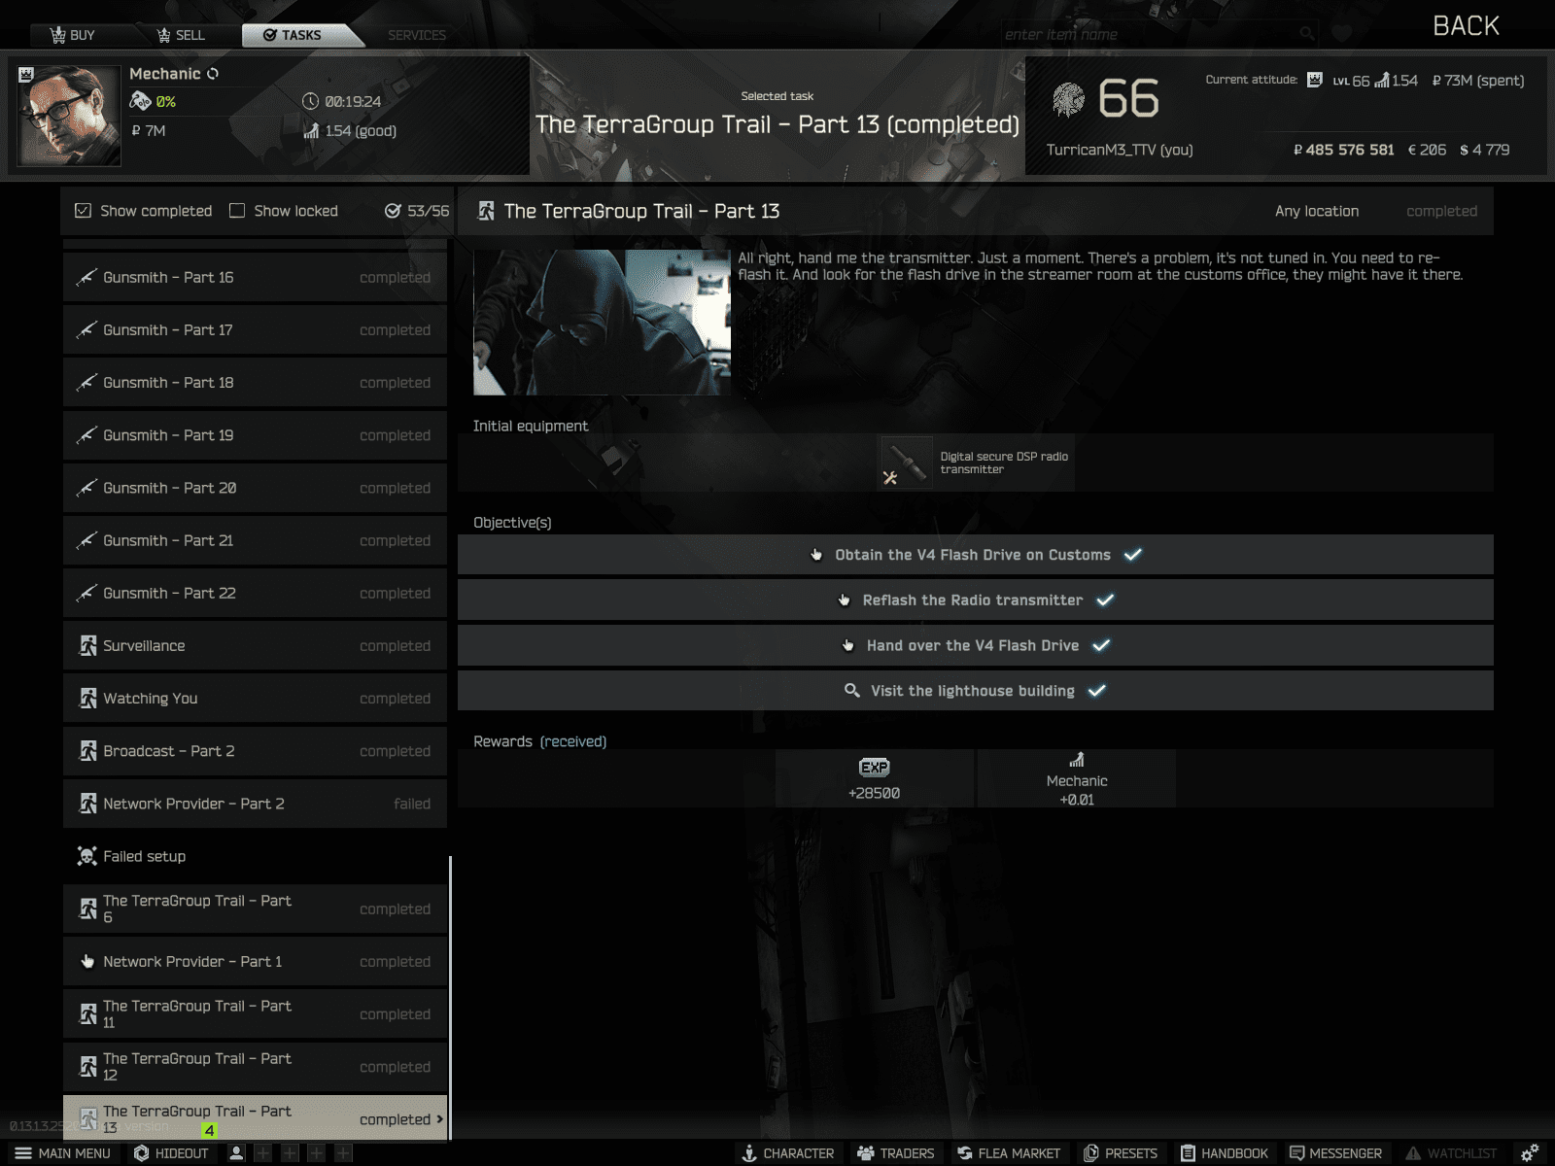The width and height of the screenshot is (1555, 1166).
Task: Click the magnifier icon on lighthouse objective
Action: [851, 691]
